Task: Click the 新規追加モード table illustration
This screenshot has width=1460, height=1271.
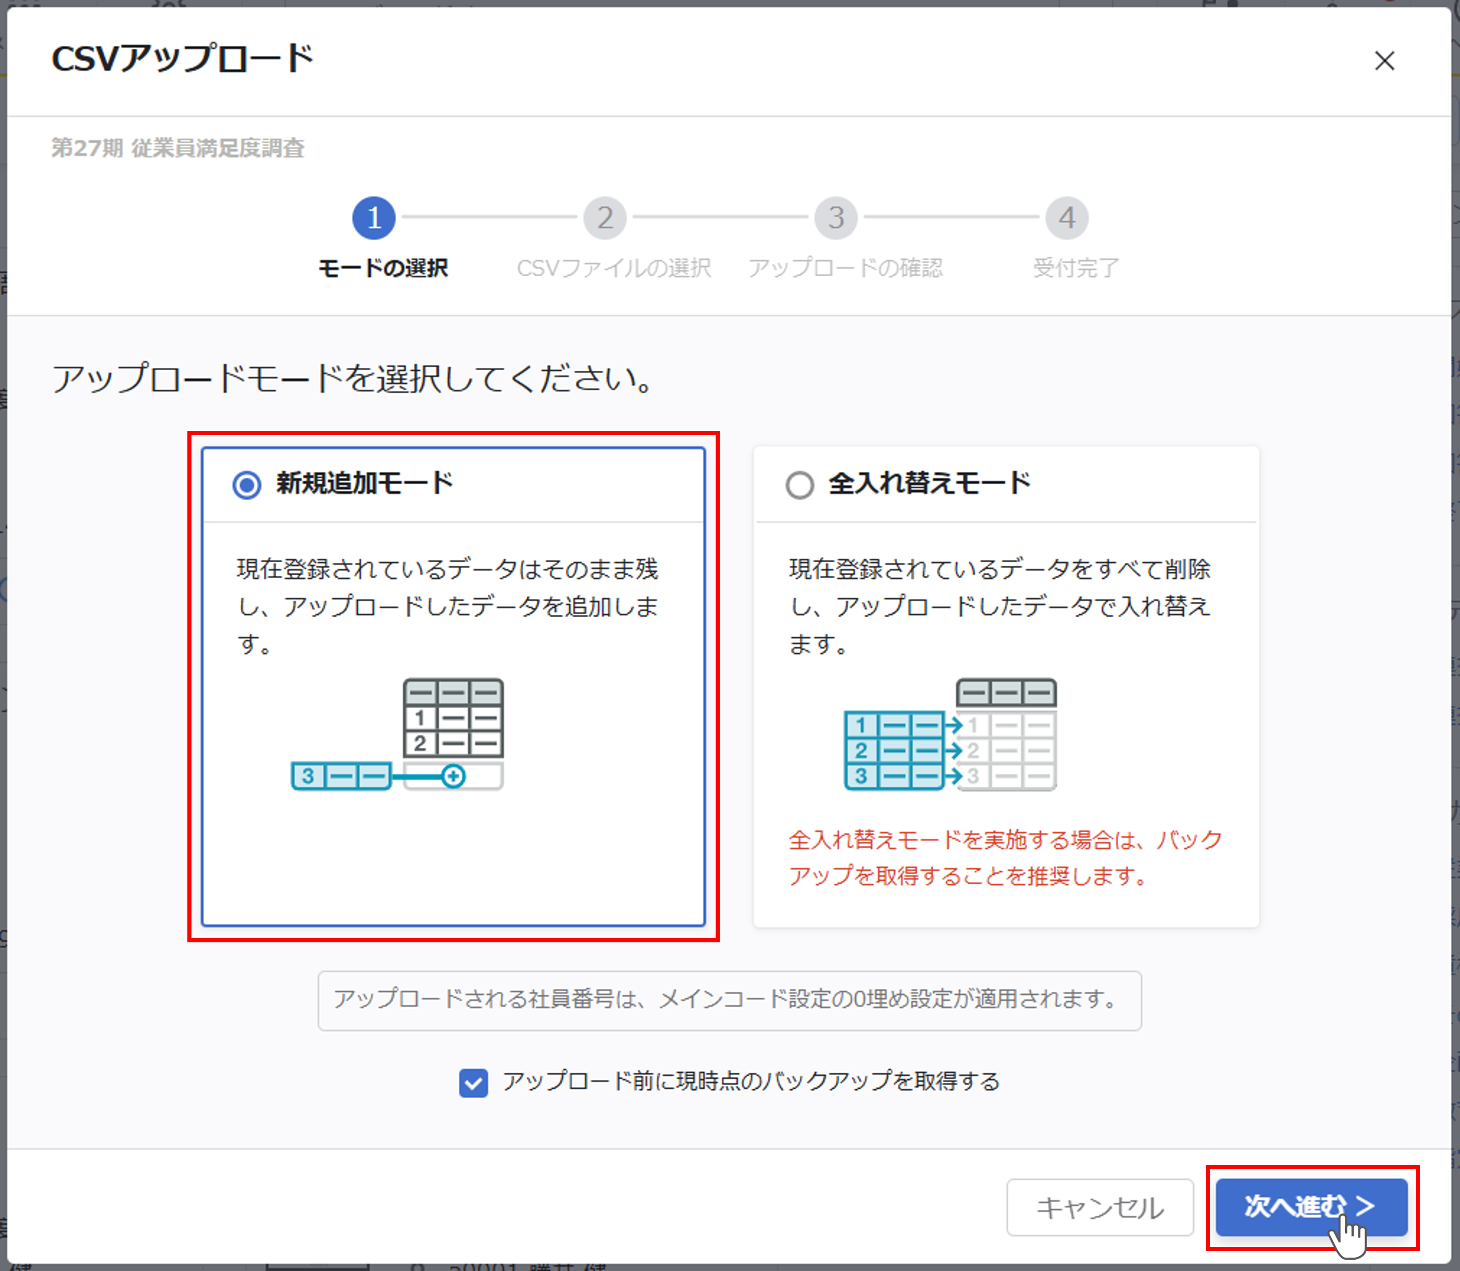Action: coord(398,734)
